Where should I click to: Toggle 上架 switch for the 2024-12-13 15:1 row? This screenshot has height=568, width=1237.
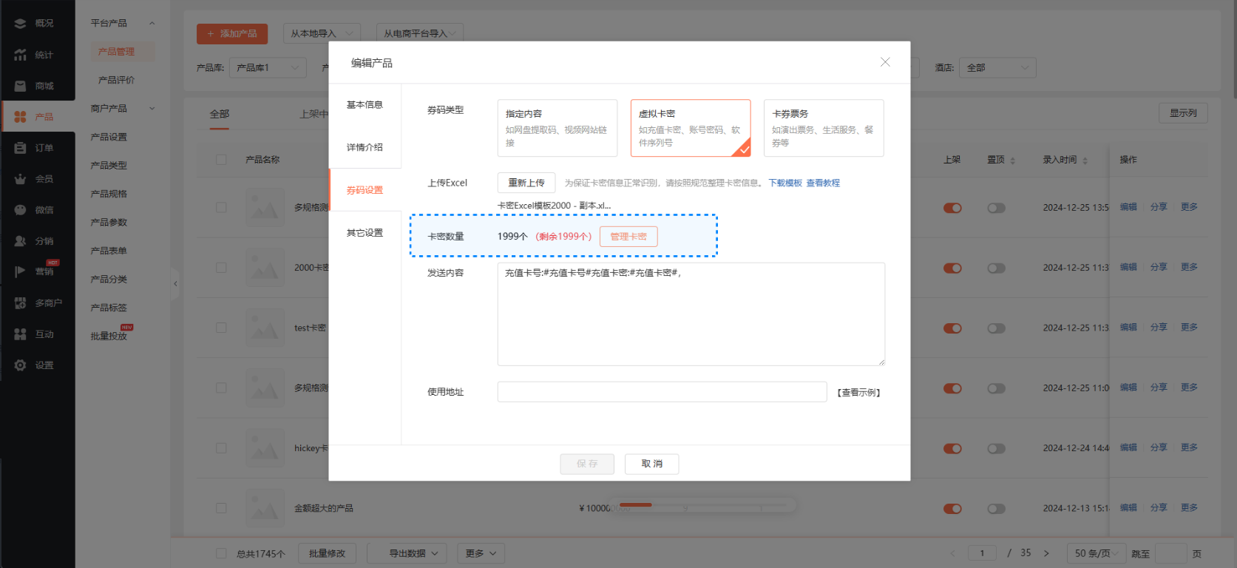(952, 509)
